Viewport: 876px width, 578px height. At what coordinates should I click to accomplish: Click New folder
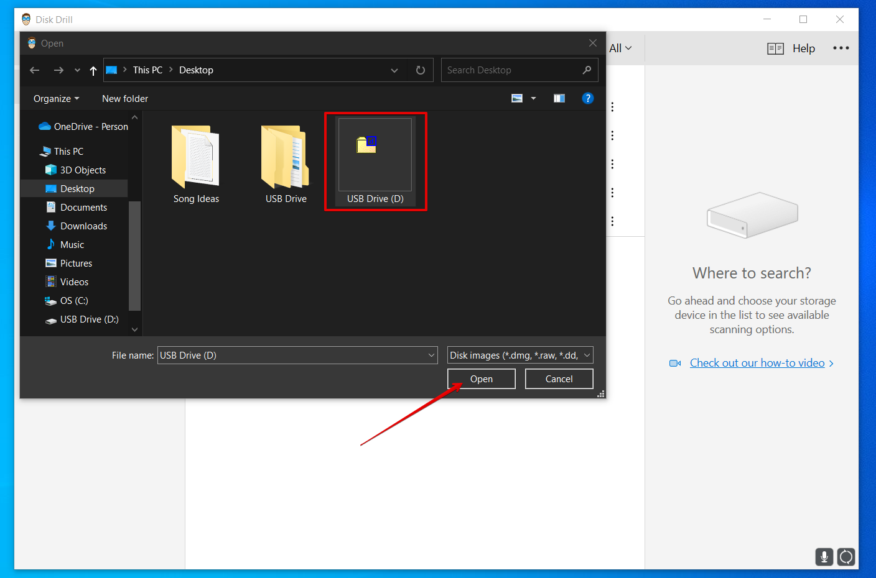(125, 99)
